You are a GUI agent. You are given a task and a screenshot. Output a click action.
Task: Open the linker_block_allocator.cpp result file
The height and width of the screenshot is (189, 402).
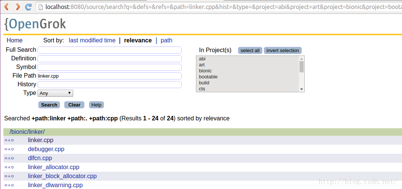tap(62, 176)
